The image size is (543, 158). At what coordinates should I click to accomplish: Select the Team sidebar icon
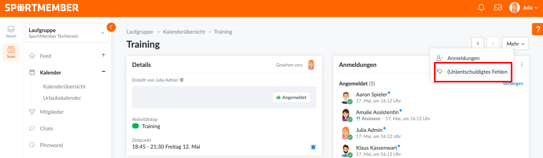11,52
